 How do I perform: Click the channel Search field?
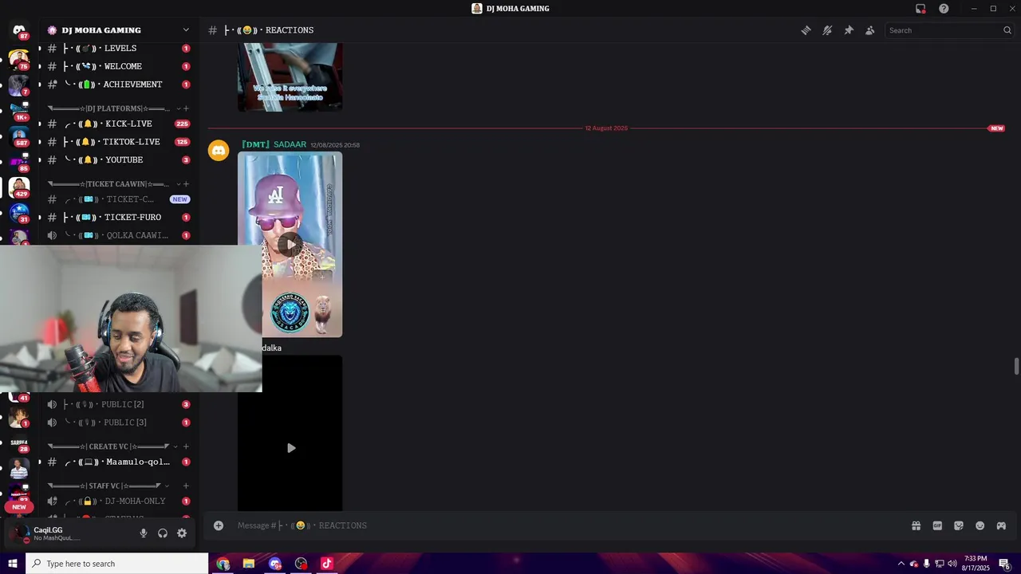coord(949,30)
